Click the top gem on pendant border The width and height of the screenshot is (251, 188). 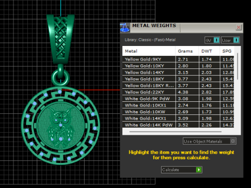(x=60, y=91)
